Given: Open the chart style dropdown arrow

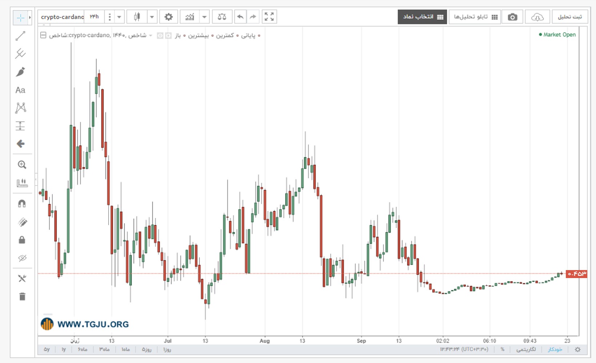Looking at the screenshot, I should coord(152,17).
